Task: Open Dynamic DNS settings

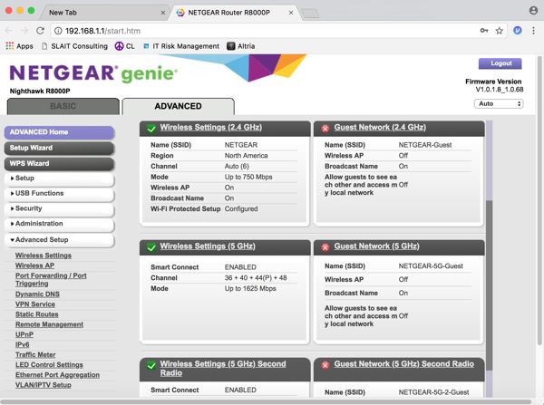Action: (x=37, y=294)
